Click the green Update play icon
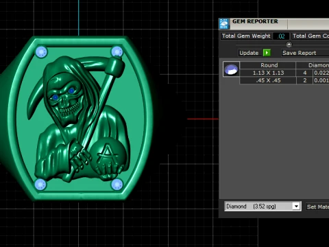329x247 pixels. pos(267,53)
